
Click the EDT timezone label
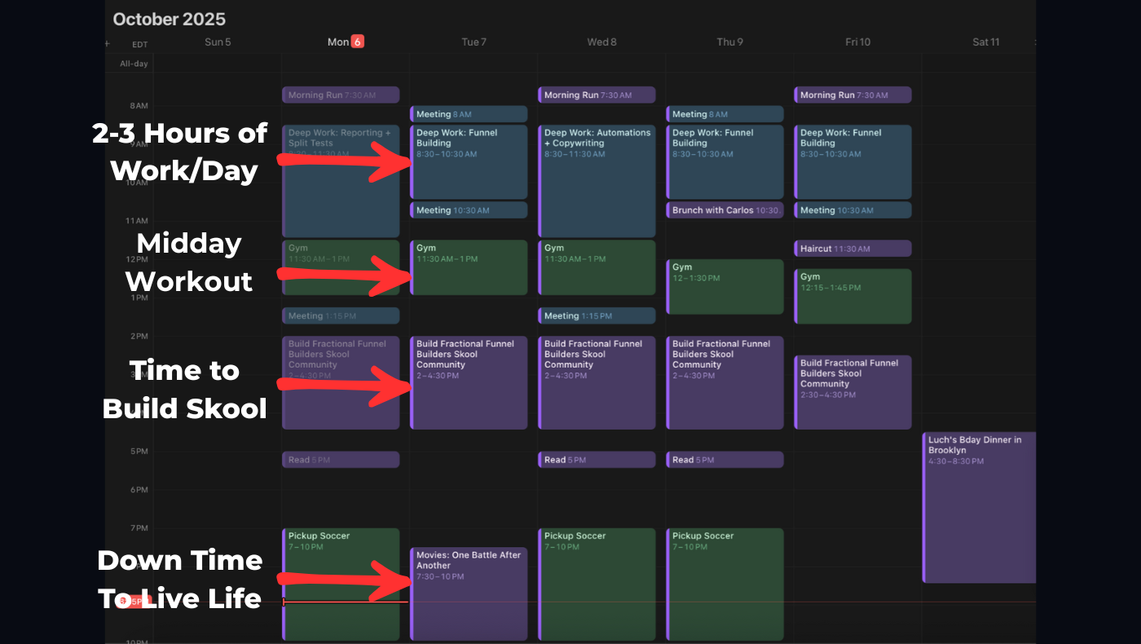(139, 45)
